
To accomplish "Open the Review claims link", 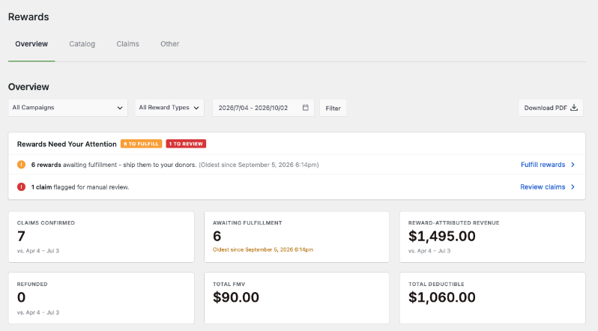I will [543, 187].
